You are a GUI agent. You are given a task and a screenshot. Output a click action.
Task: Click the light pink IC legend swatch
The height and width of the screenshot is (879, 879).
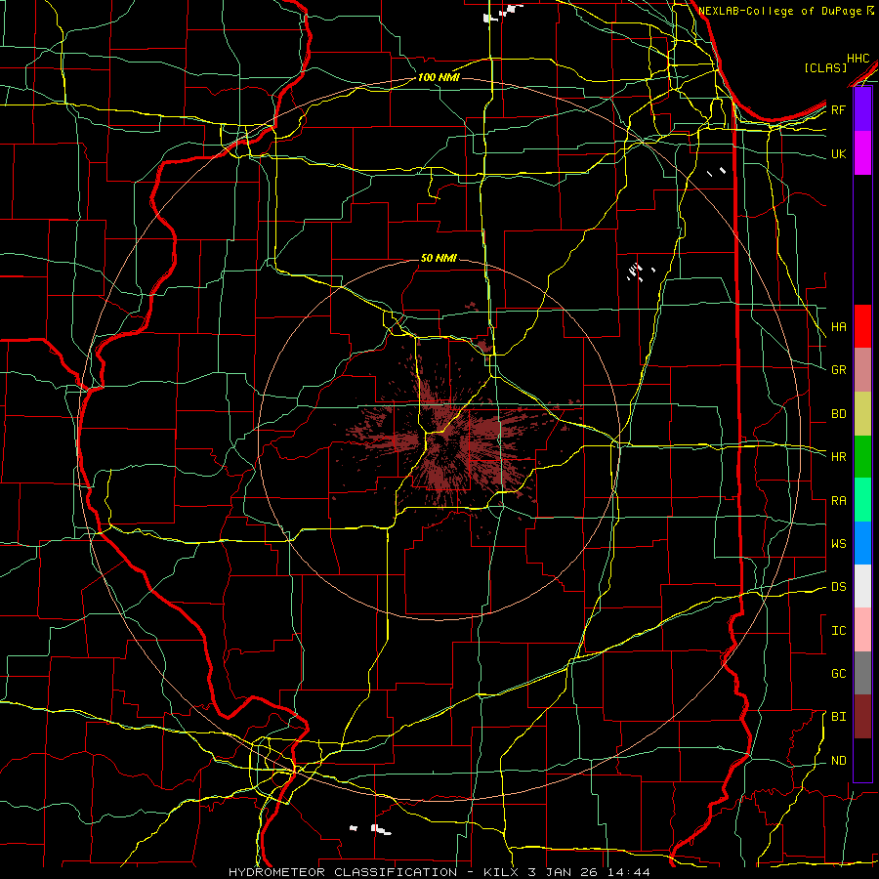click(x=862, y=630)
